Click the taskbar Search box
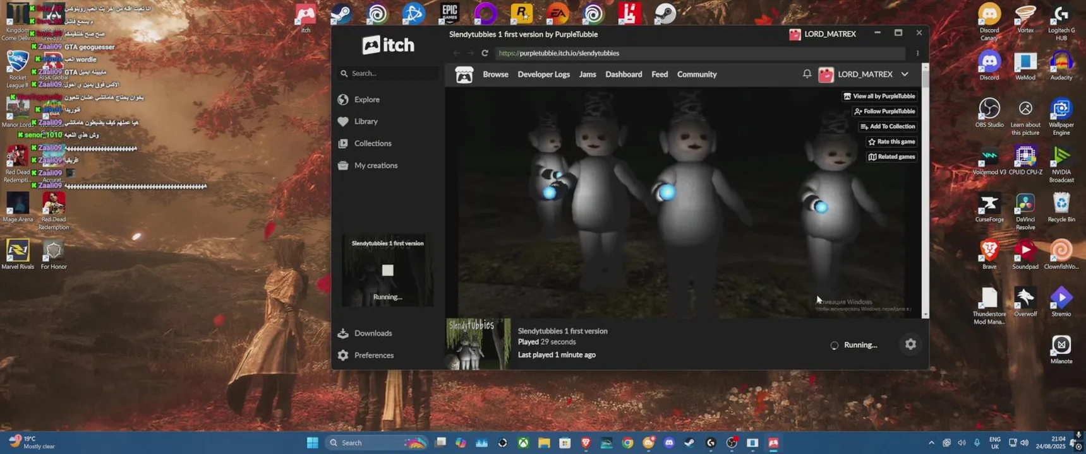1086x454 pixels. tap(378, 443)
